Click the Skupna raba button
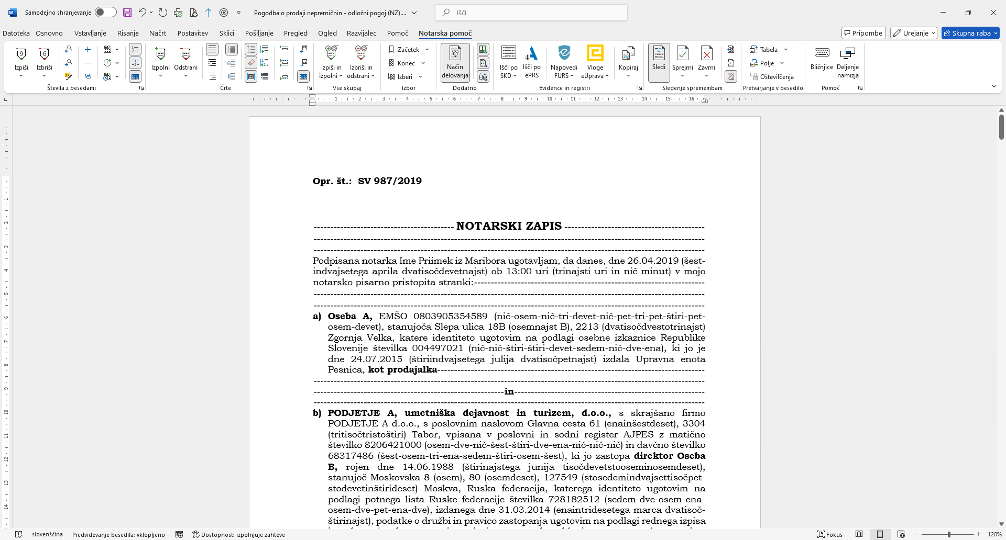This screenshot has height=540, width=1006. tap(970, 33)
